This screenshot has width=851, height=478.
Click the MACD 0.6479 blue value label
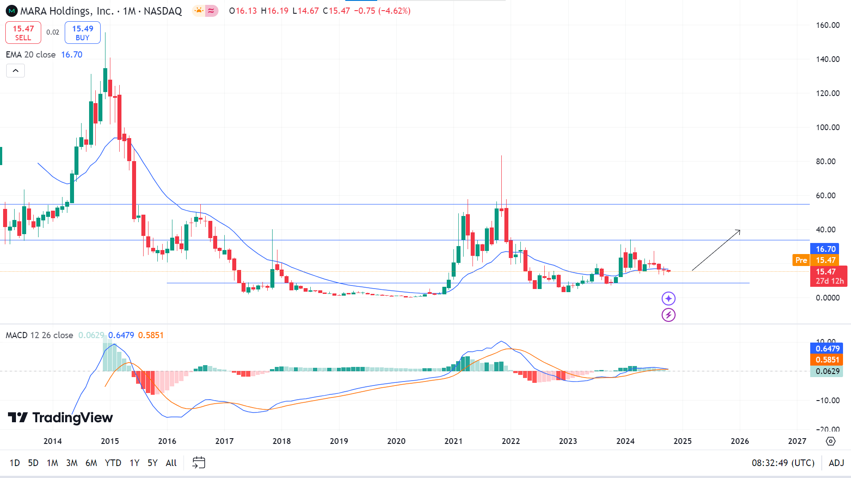827,349
